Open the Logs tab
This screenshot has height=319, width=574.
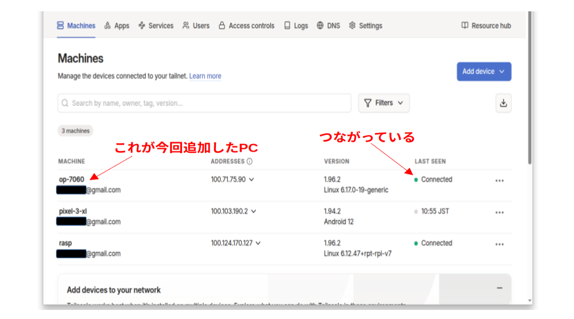296,26
